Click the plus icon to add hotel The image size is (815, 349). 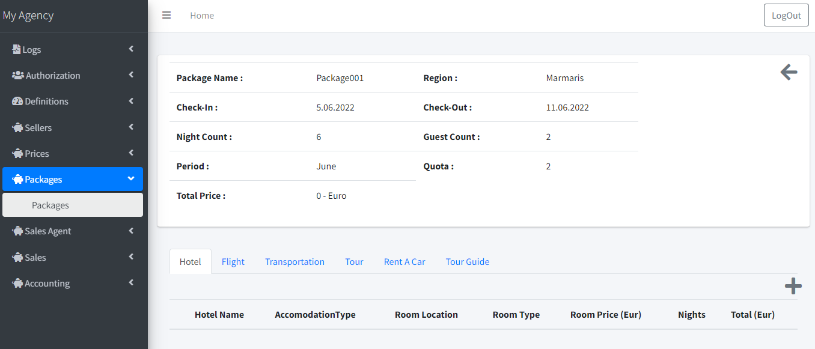793,286
